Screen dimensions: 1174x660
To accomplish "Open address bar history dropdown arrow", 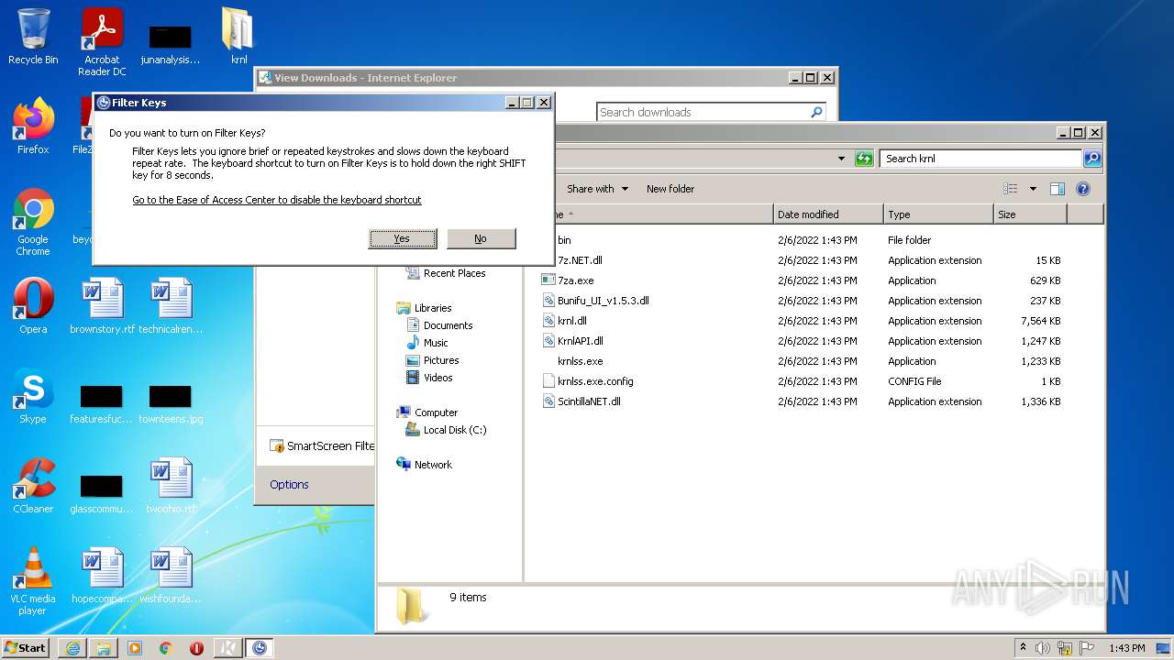I will coord(841,159).
